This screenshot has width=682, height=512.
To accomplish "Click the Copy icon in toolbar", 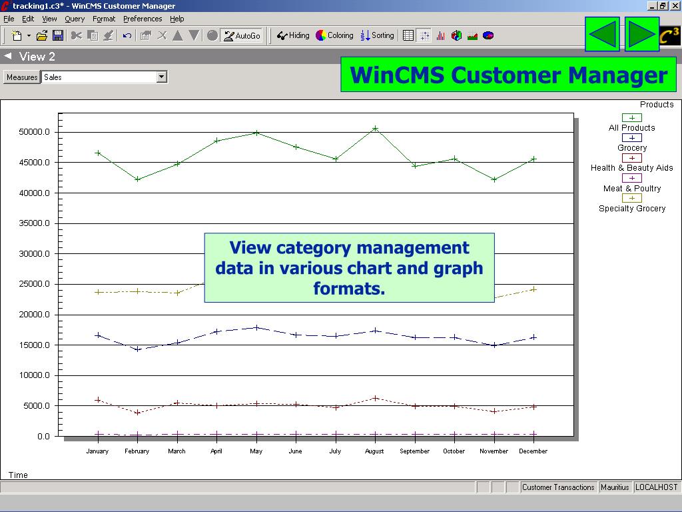I will pos(92,36).
